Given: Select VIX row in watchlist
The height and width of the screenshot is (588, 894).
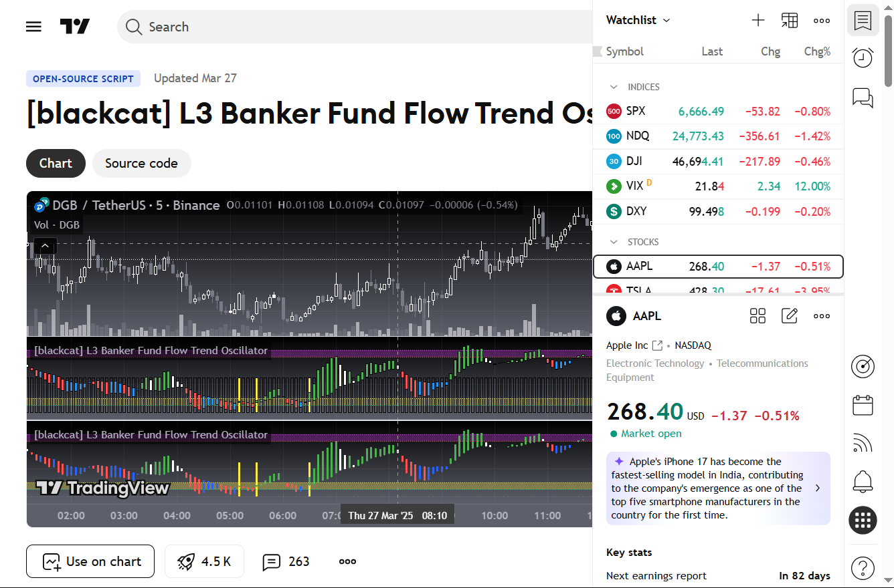Looking at the screenshot, I should pyautogui.click(x=718, y=186).
